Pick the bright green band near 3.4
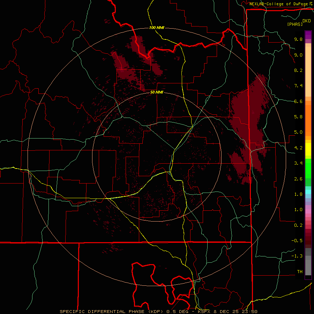 click(x=308, y=168)
